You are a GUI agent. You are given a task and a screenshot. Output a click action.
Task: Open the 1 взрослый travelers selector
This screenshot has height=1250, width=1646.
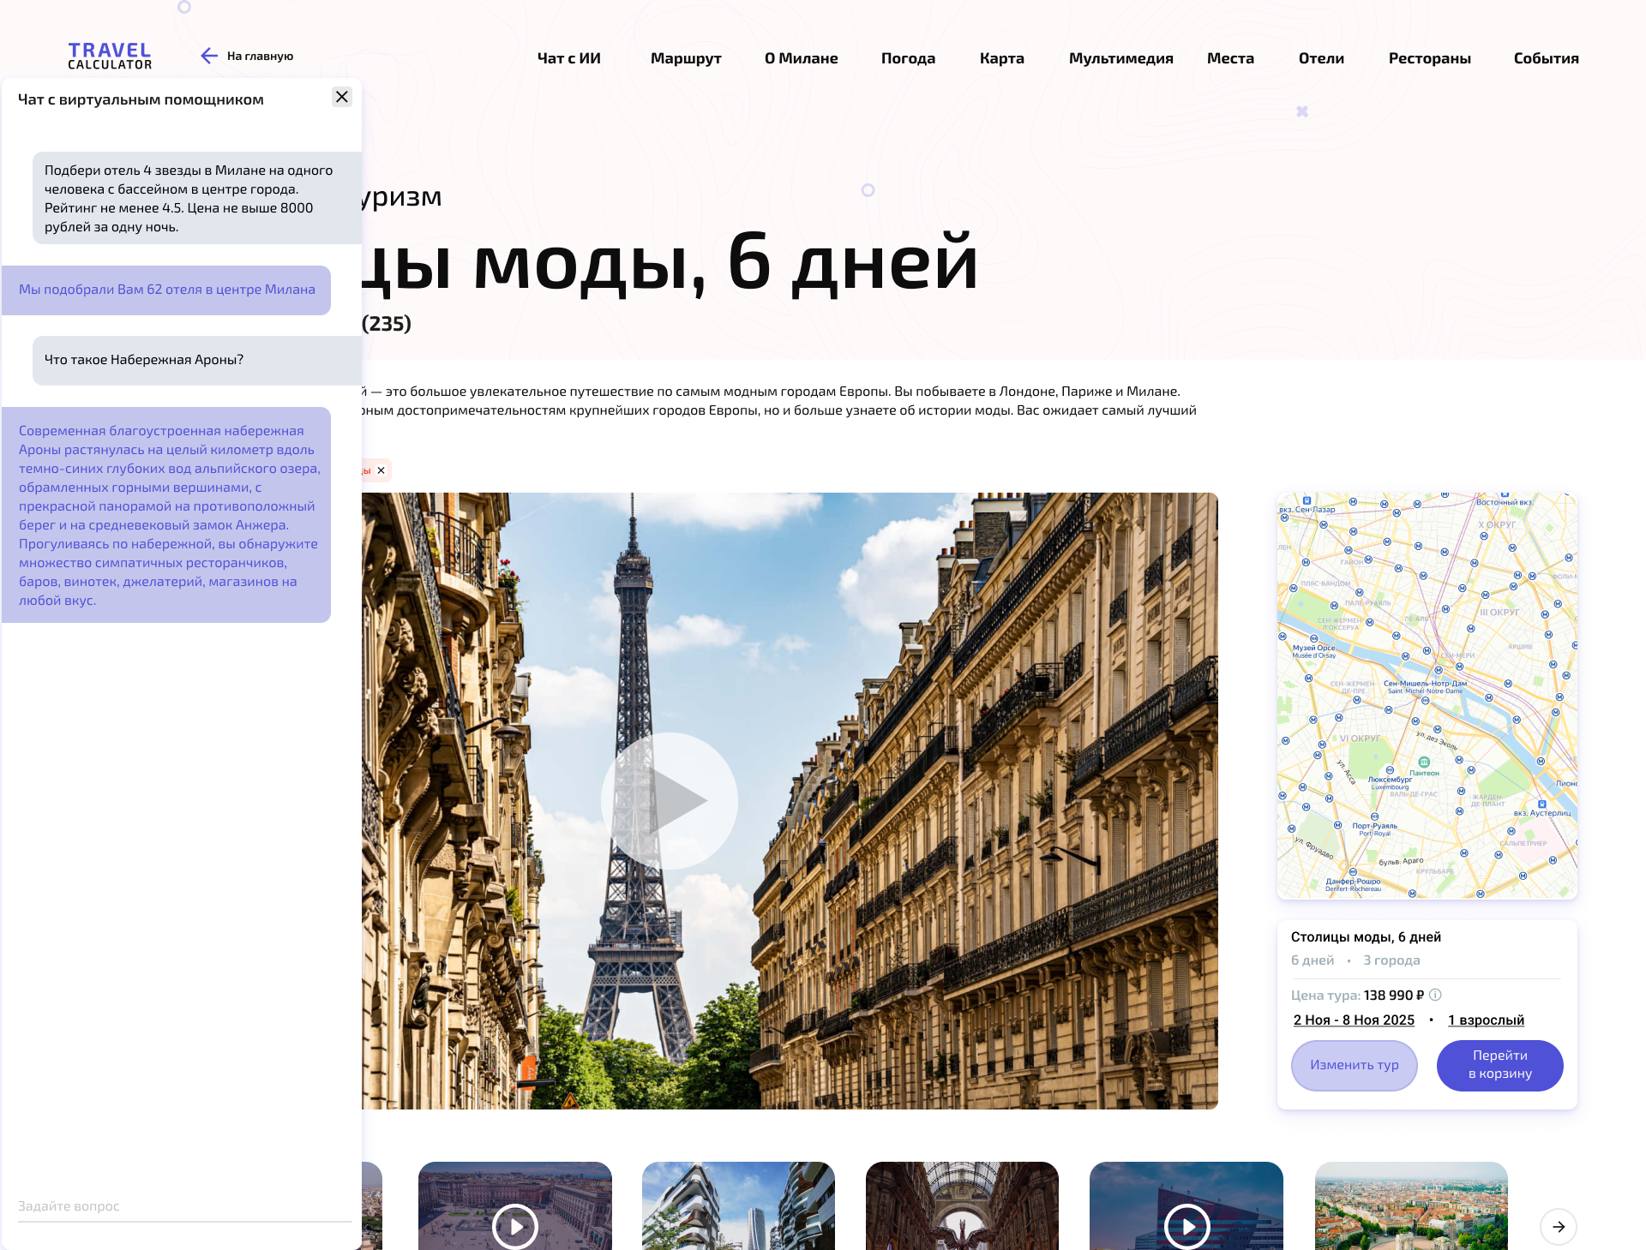[1486, 1020]
